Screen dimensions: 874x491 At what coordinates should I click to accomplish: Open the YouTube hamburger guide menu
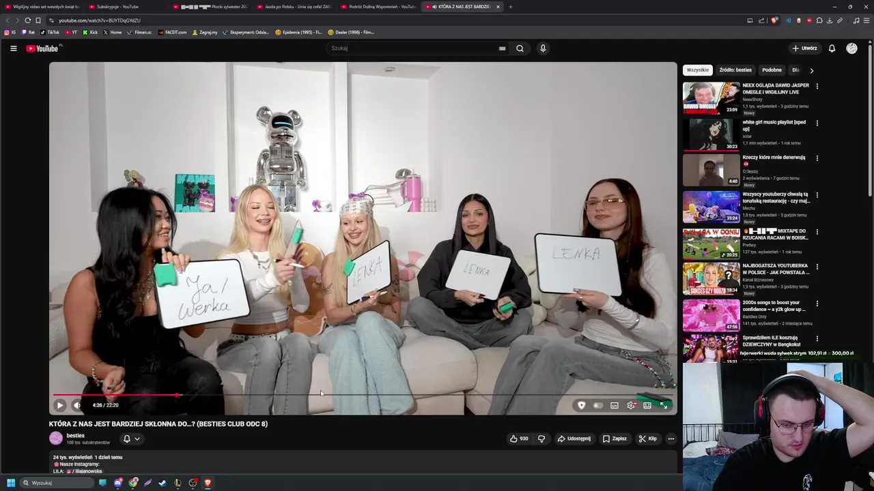13,48
